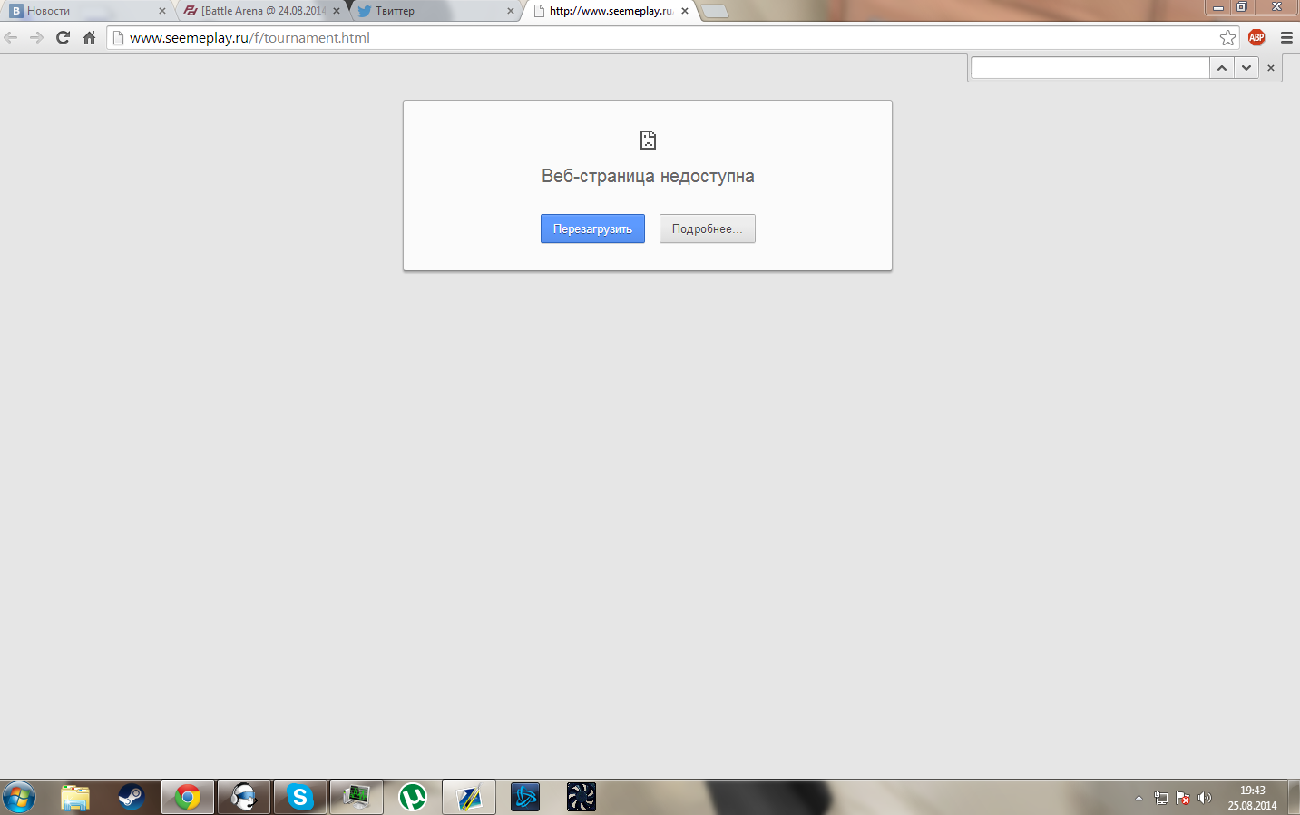Go back using browser back arrow
This screenshot has width=1300, height=815.
click(11, 37)
